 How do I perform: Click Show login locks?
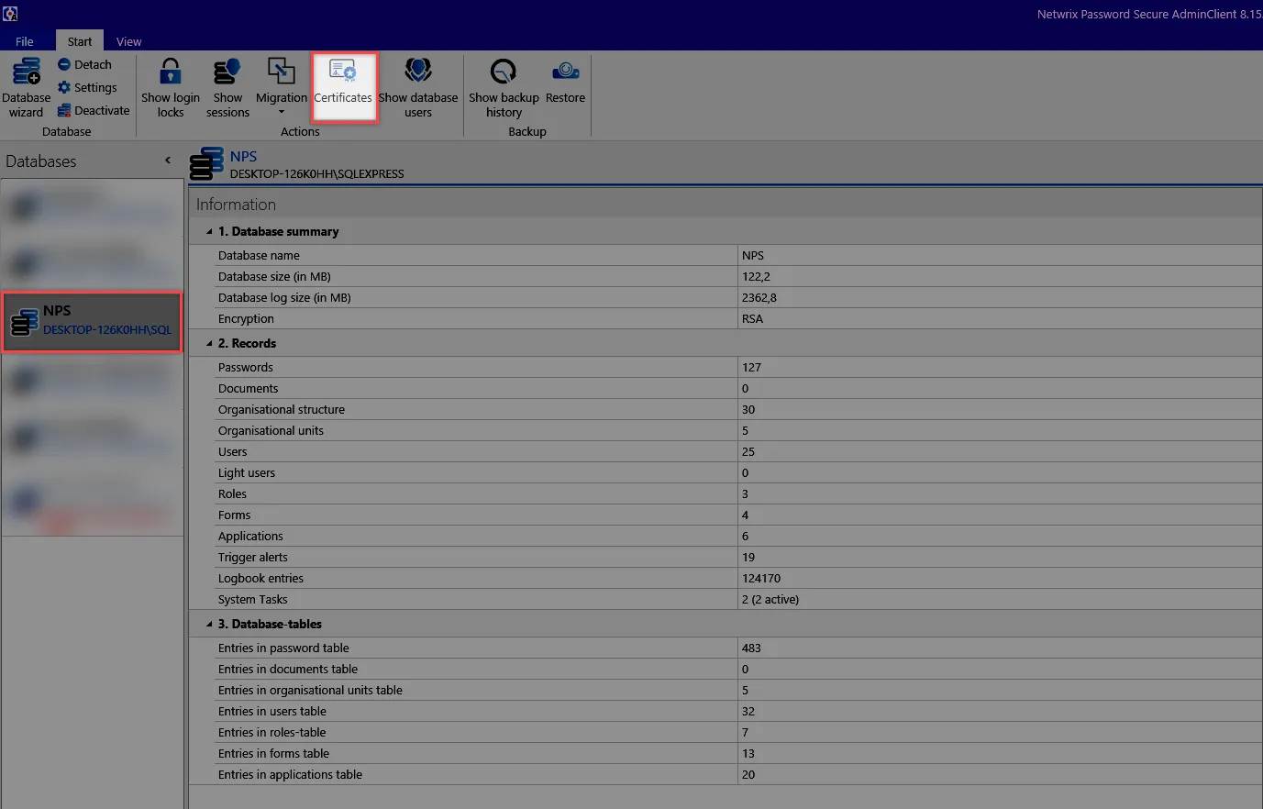pos(171,88)
